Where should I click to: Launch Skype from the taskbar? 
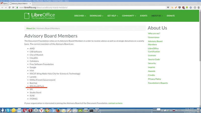(x=8, y=110)
